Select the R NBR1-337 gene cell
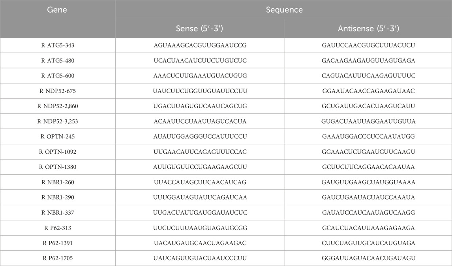This screenshot has width=452, height=266. (58, 213)
